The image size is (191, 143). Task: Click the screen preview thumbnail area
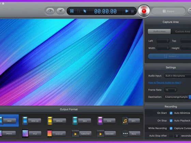click(x=71, y=62)
